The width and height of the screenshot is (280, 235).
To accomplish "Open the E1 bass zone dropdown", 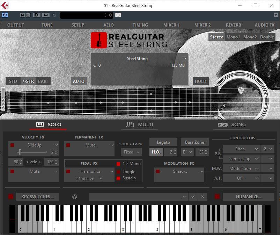I will [x=187, y=152].
